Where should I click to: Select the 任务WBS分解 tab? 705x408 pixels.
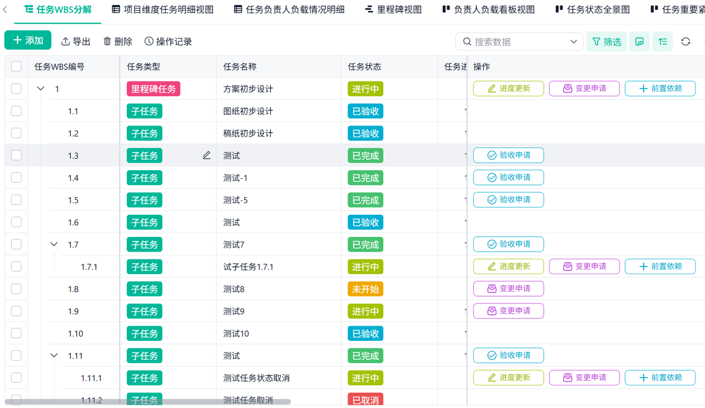(x=58, y=9)
